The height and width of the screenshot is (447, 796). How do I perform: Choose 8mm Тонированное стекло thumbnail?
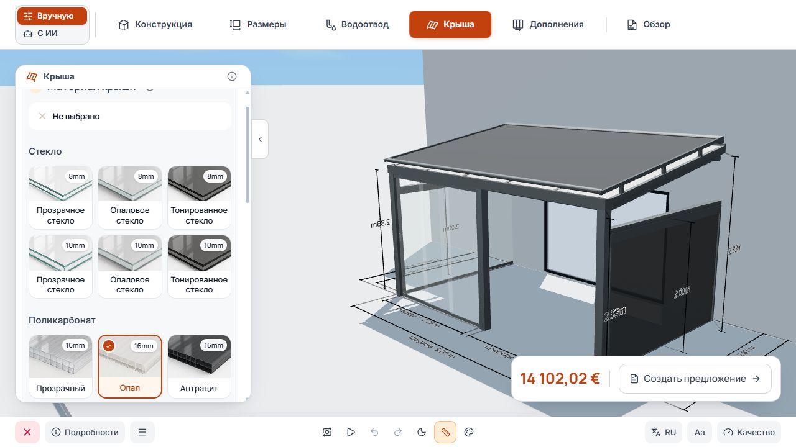click(x=199, y=197)
